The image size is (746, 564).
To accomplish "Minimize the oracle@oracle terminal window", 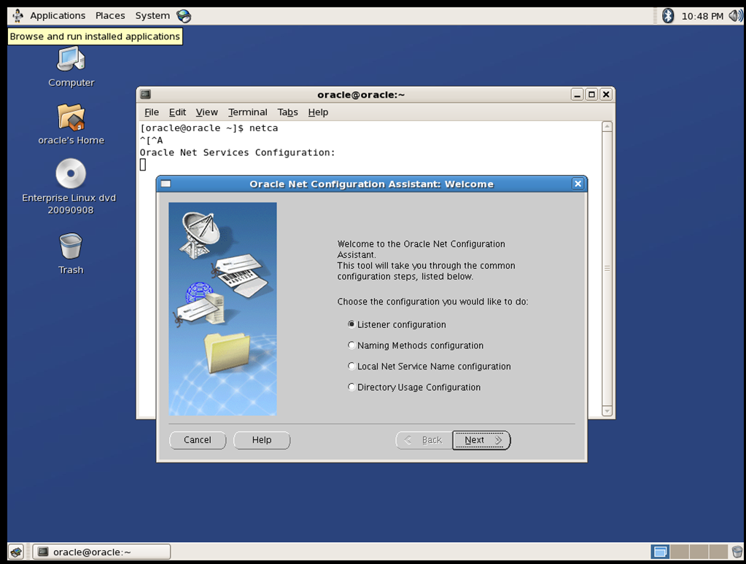I will [577, 95].
